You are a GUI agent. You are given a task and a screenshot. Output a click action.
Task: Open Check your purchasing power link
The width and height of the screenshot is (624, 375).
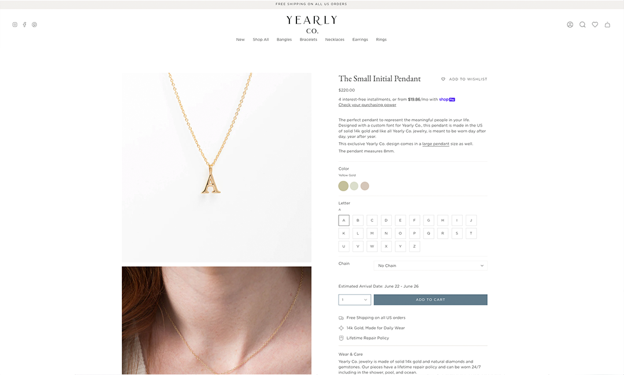367,105
